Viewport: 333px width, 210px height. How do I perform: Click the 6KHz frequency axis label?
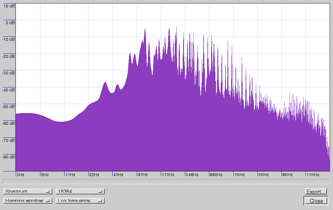[x=288, y=175]
